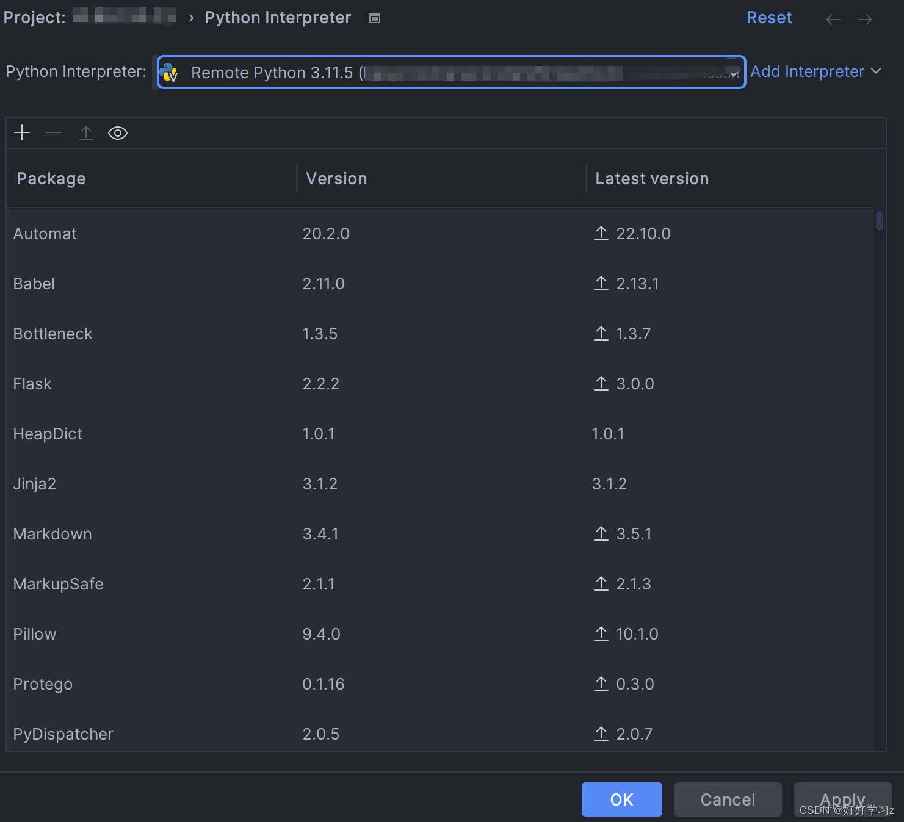904x822 pixels.
Task: Click the back navigation arrow near Reset
Action: (x=833, y=18)
